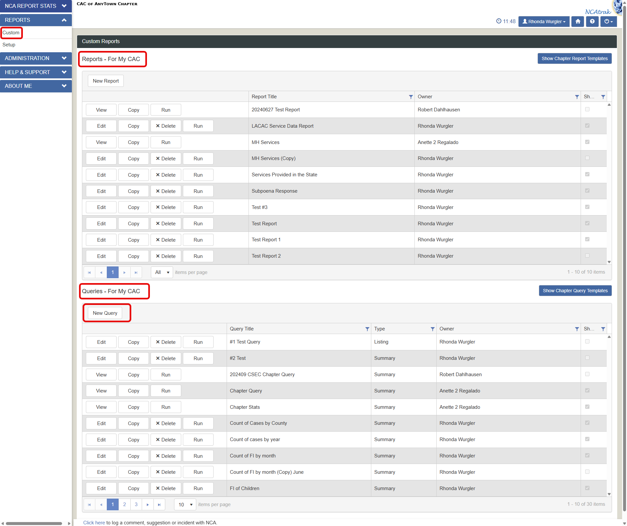Click the power logout icon
Screen dimensions: 627x526
point(608,22)
